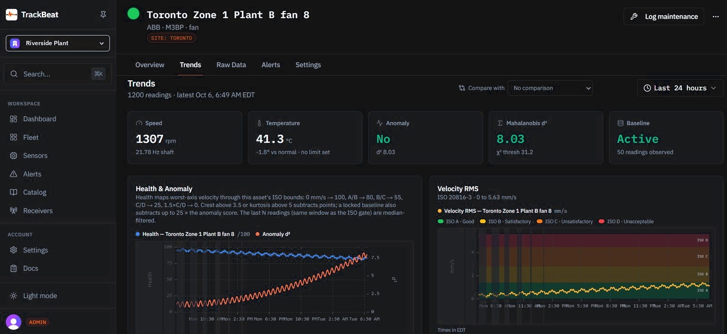Click the SITE: TORONTO tag
The image size is (727, 334).
click(x=171, y=38)
